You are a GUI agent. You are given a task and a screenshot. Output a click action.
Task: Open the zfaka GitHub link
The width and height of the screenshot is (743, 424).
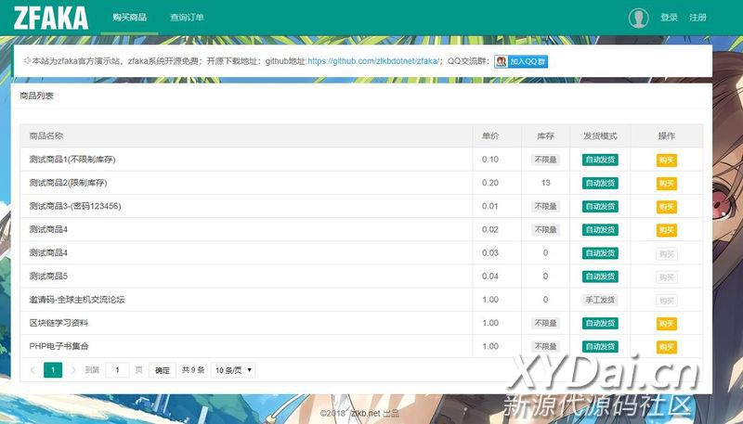(x=373, y=61)
